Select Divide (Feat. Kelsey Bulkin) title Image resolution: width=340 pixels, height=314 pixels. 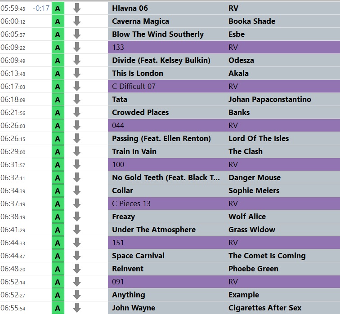(161, 60)
